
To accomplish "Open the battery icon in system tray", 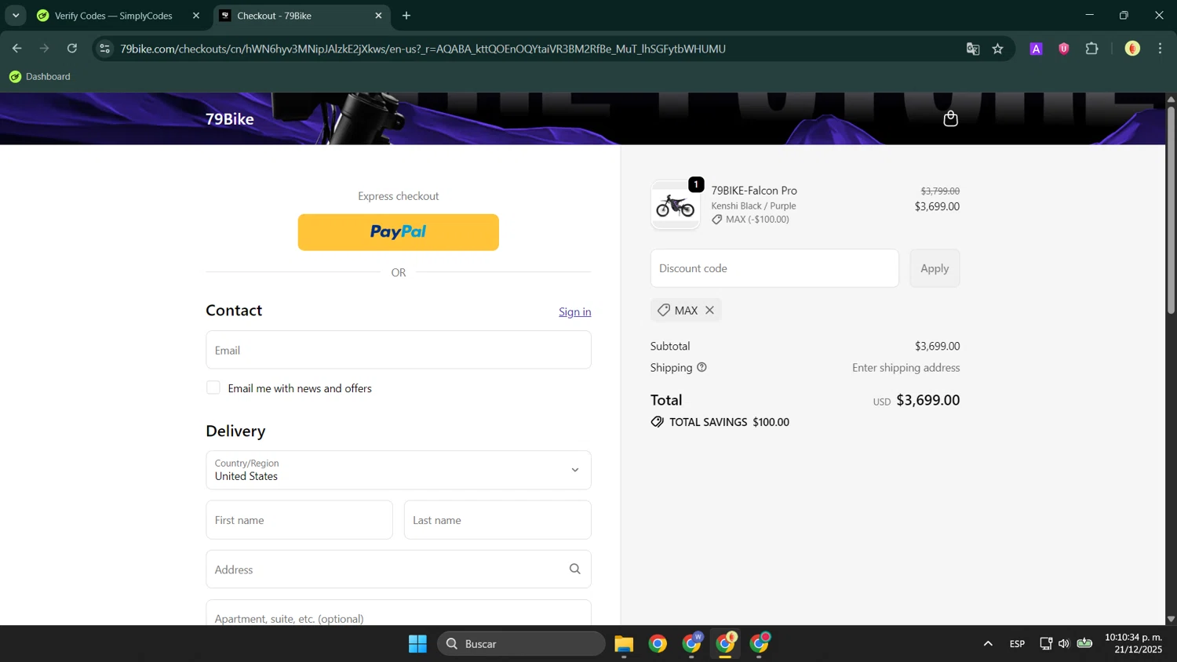I will [x=1084, y=644].
